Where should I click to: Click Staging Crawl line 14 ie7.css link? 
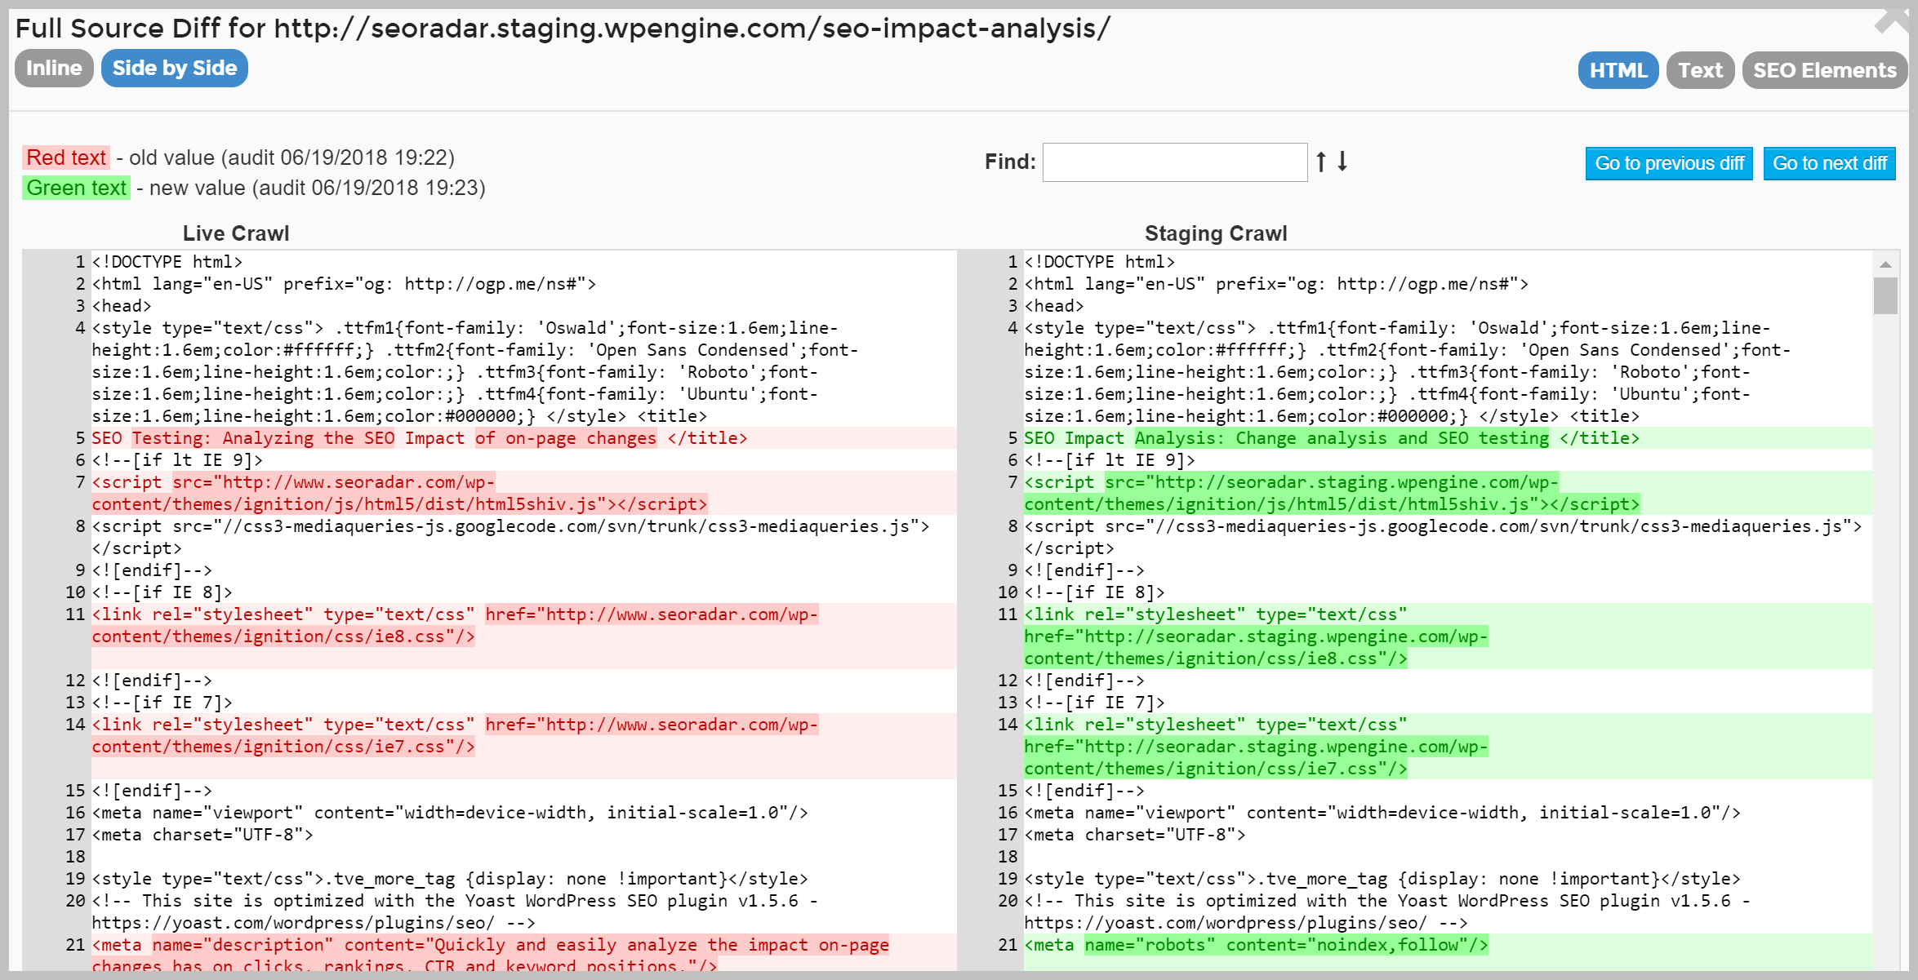coord(1256,747)
